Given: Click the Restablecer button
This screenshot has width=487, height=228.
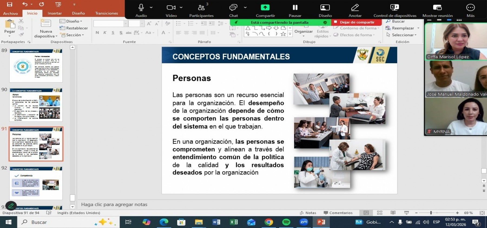Looking at the screenshot, I should [x=74, y=28].
